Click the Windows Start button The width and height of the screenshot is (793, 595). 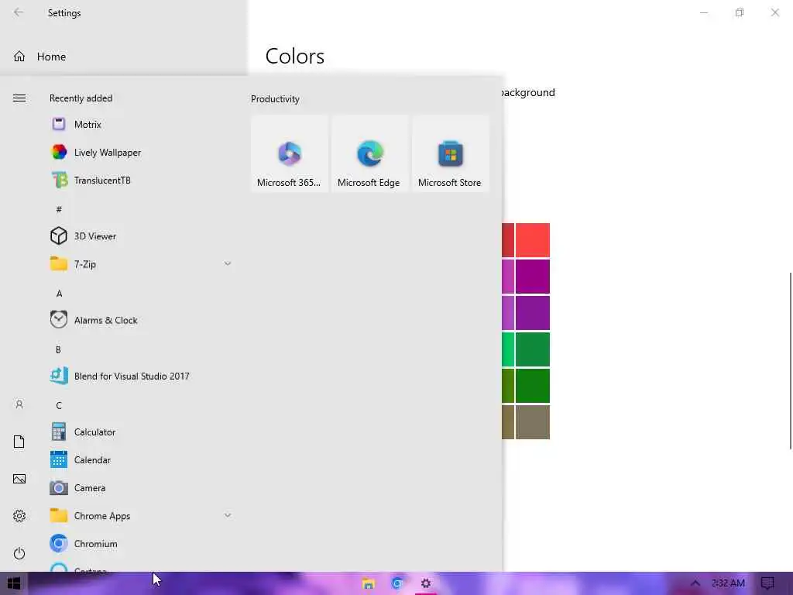pyautogui.click(x=14, y=583)
